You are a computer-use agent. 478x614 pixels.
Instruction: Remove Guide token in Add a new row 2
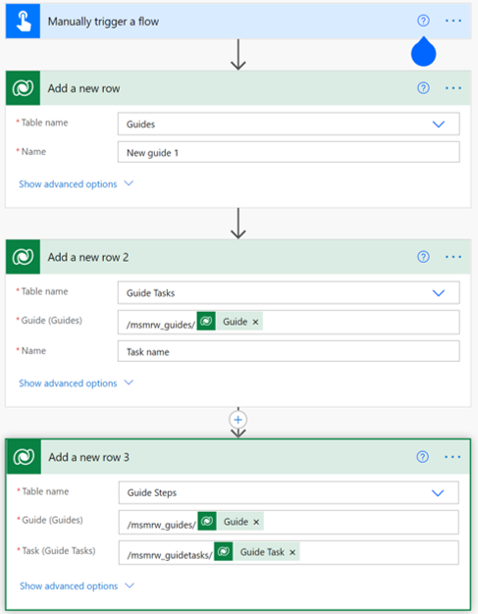[255, 322]
